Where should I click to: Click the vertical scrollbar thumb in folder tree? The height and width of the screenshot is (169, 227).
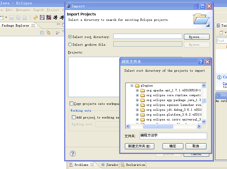(x=204, y=100)
